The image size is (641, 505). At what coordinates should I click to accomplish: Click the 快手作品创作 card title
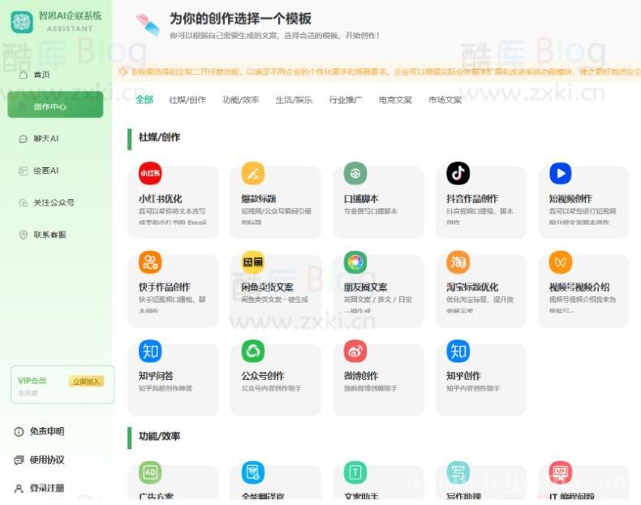(x=165, y=287)
